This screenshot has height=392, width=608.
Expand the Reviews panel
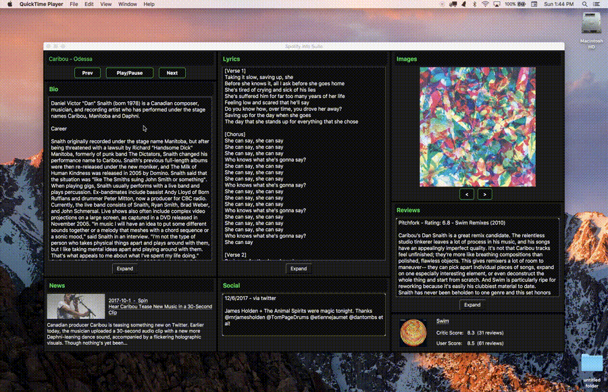tap(472, 305)
